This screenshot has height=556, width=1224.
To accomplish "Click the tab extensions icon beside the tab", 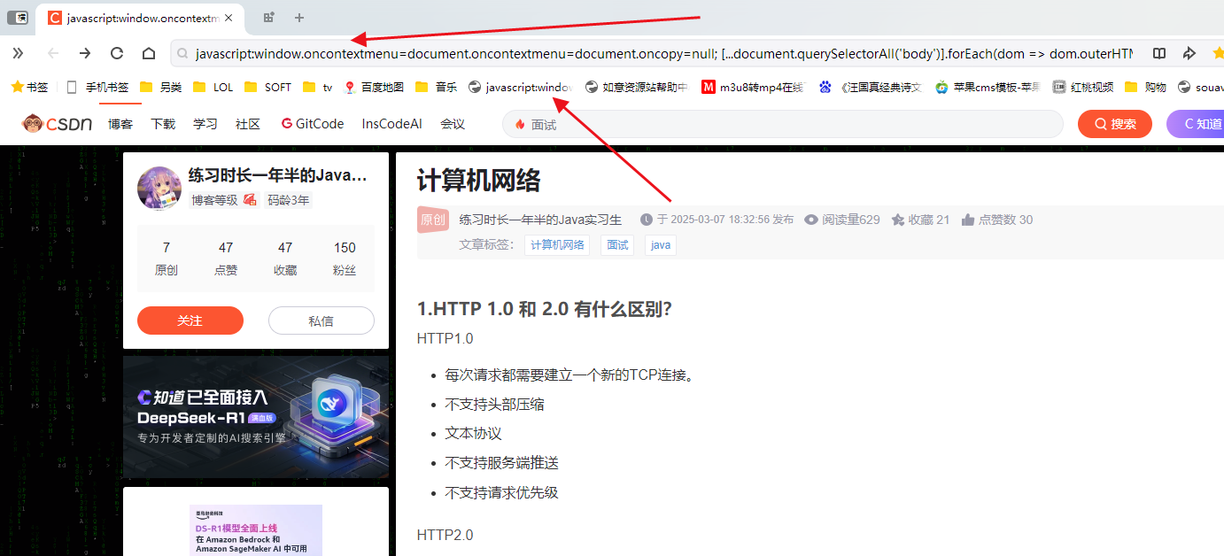I will pos(269,18).
